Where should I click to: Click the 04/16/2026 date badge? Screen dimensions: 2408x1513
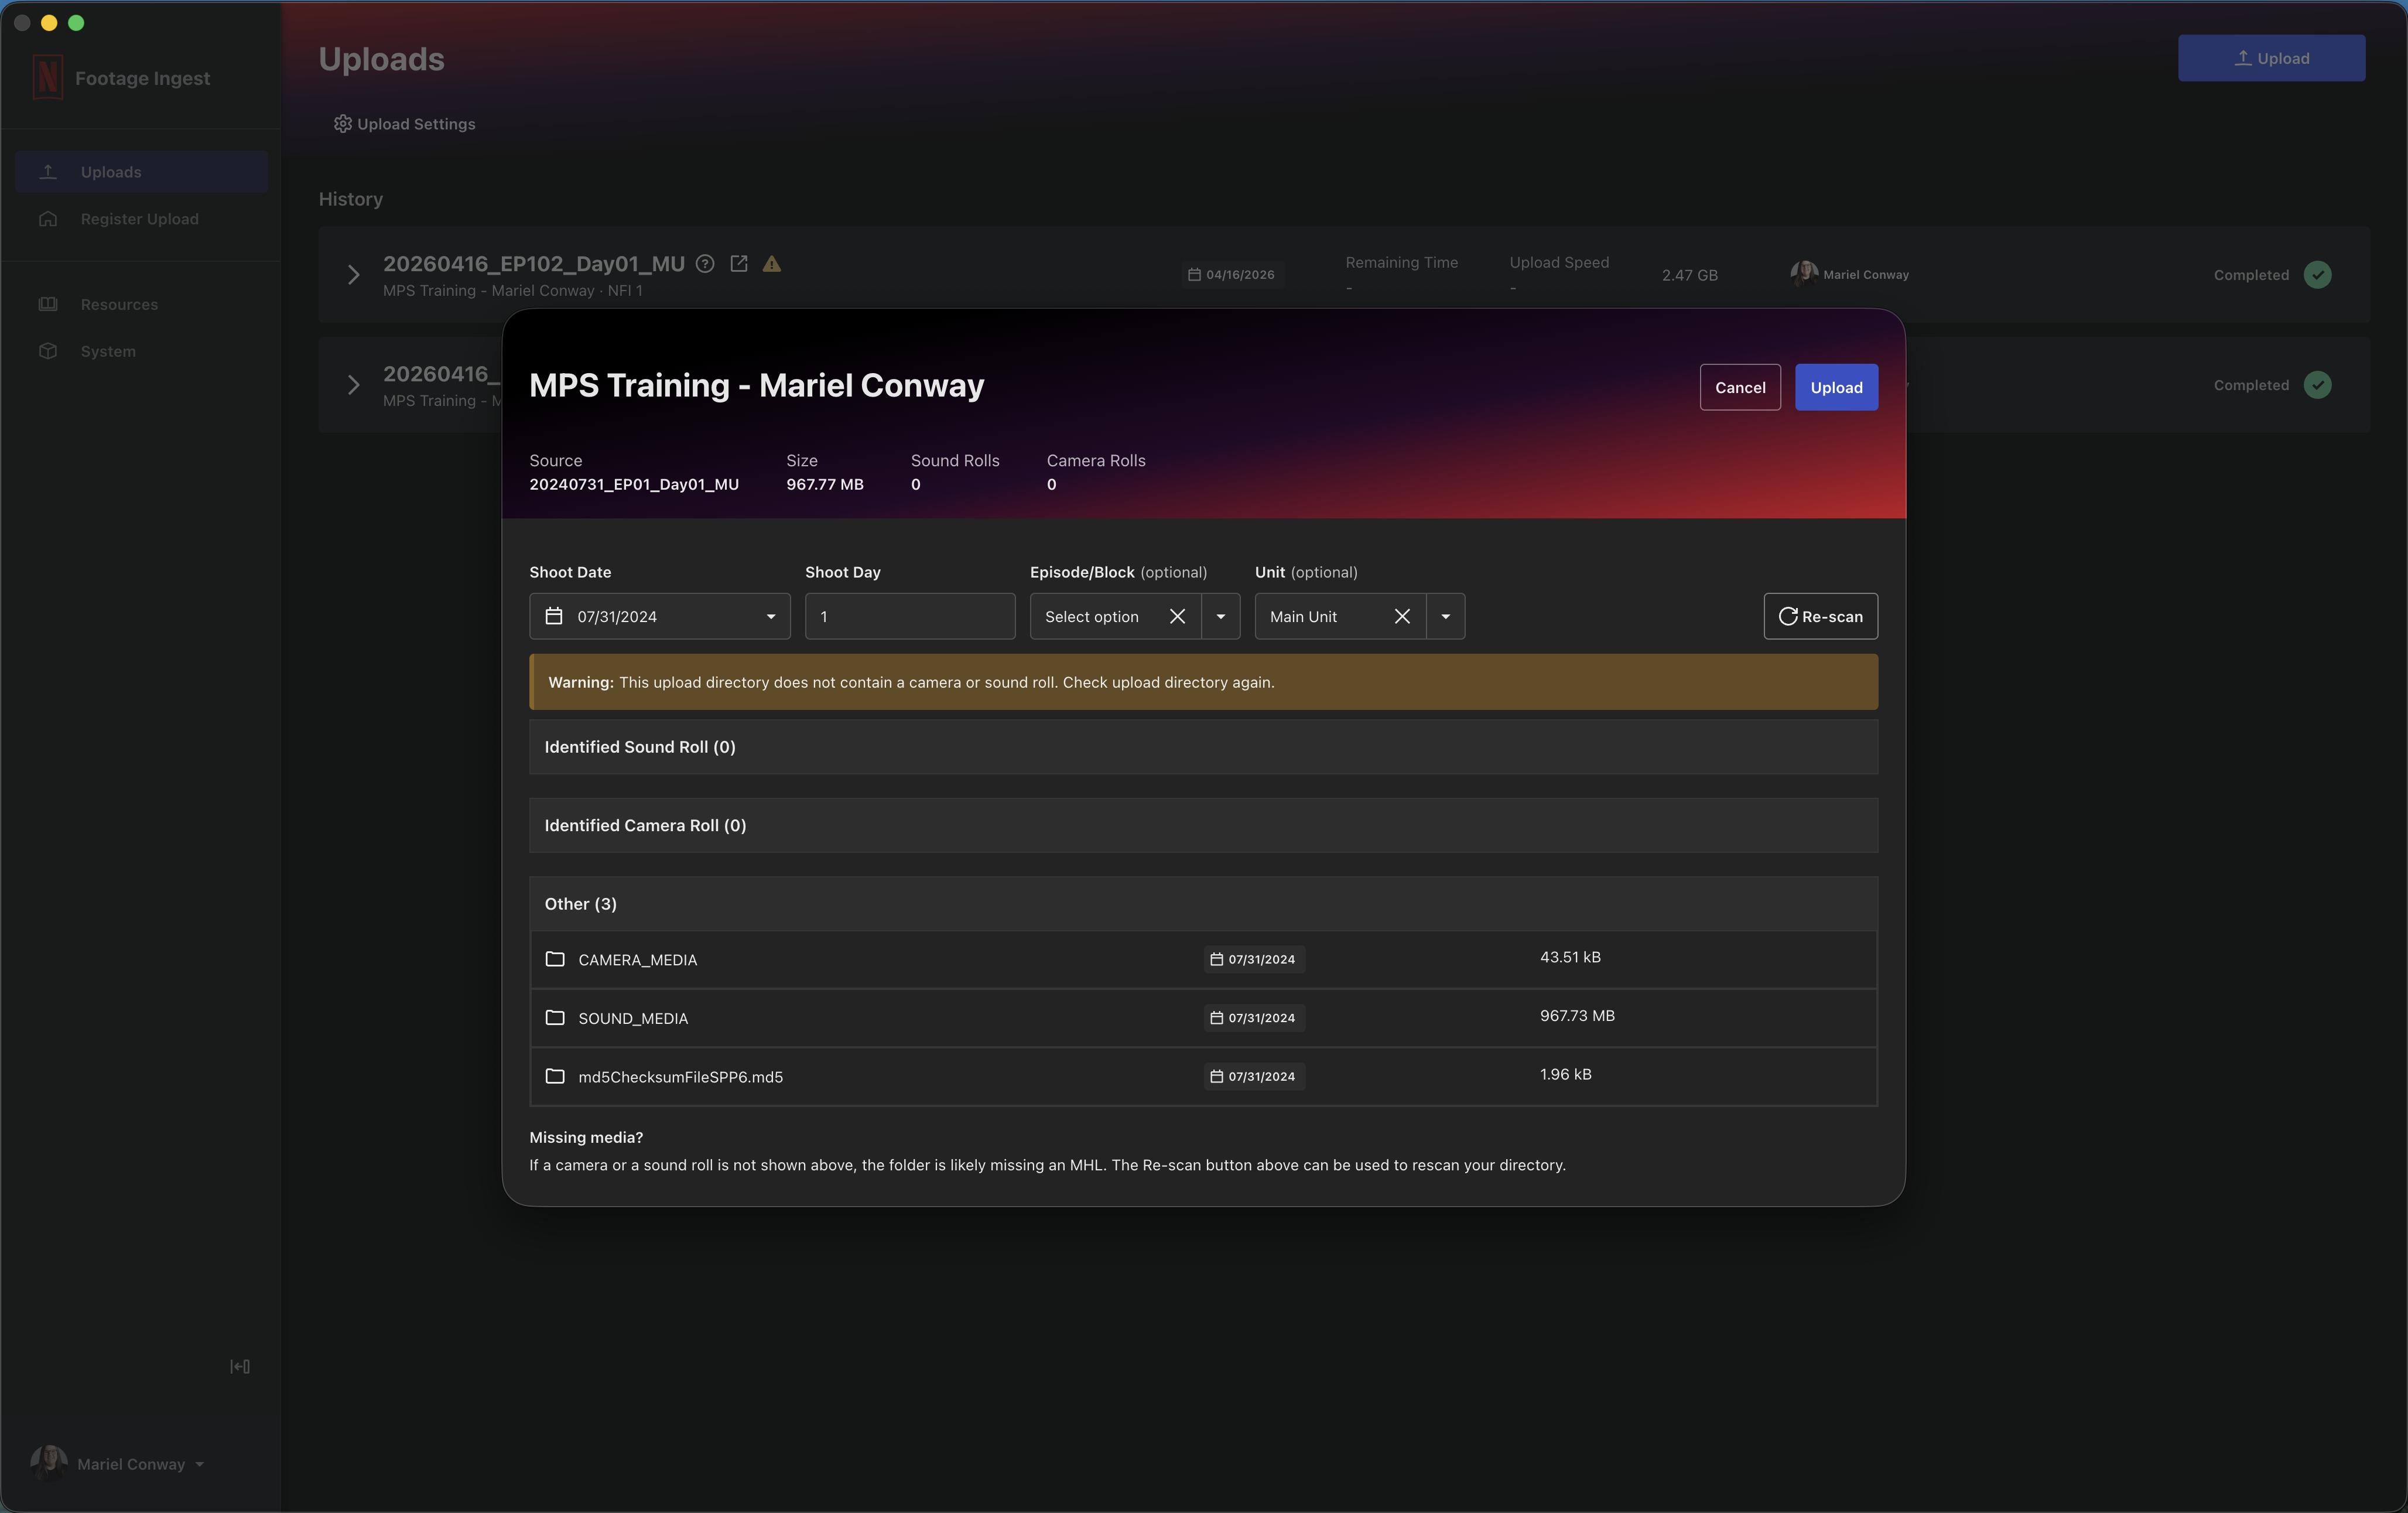pyautogui.click(x=1232, y=275)
